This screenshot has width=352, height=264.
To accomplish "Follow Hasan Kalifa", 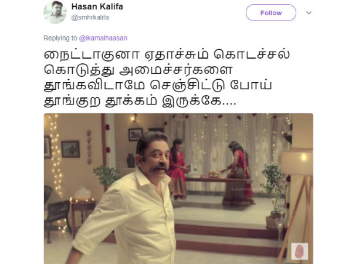I will tap(270, 13).
